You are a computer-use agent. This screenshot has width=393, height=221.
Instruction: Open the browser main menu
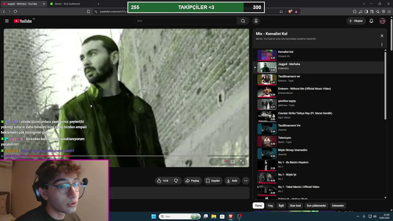[x=389, y=12]
